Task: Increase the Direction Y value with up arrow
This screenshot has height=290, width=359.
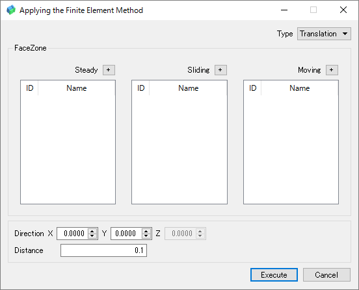Action: click(146, 231)
